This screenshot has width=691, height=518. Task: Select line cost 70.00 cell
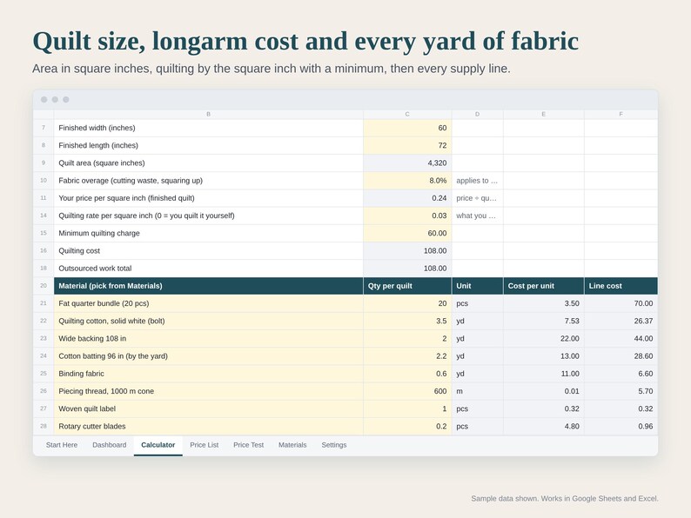pos(621,303)
